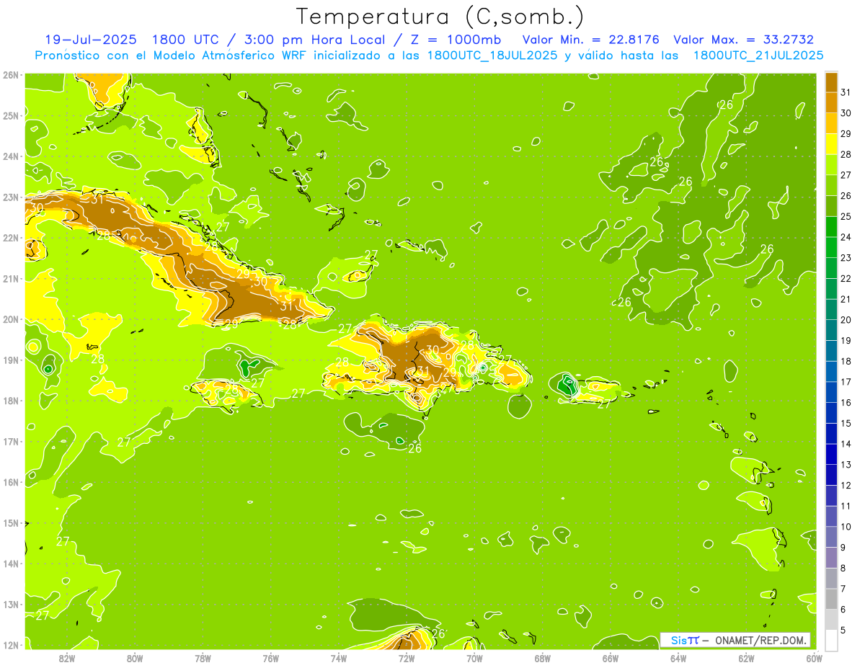This screenshot has height=668, width=865.
Task: Pick the color scale segment between 25 and 26
Action: [x=831, y=206]
